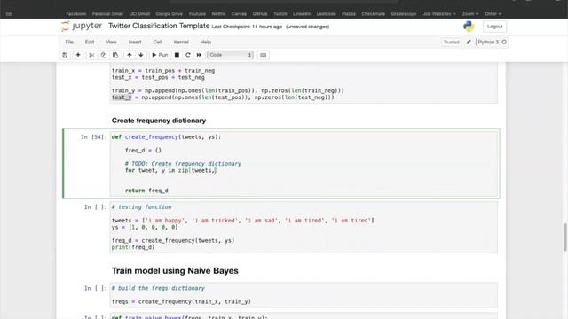This screenshot has width=568, height=319.
Task: Click the Logout button
Action: click(x=494, y=27)
